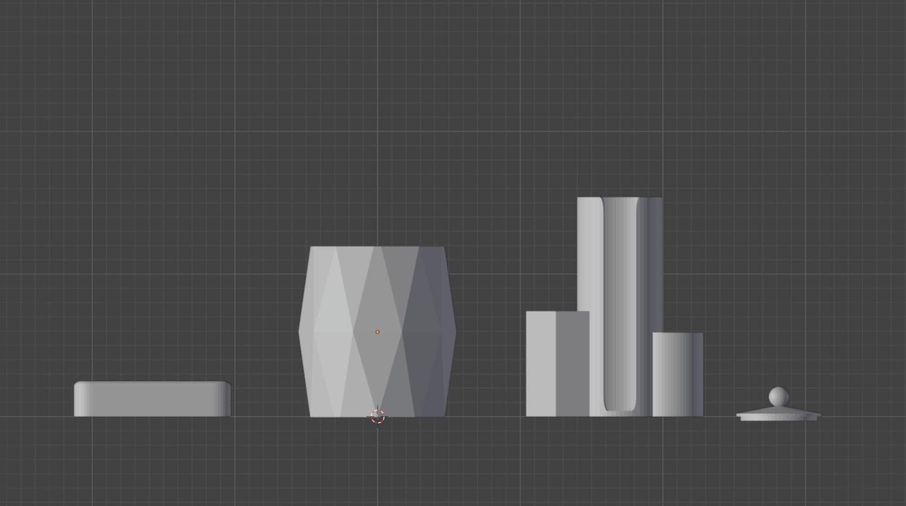Select the short cylinder right of tall cylinder
The image size is (906, 506).
[x=678, y=374]
